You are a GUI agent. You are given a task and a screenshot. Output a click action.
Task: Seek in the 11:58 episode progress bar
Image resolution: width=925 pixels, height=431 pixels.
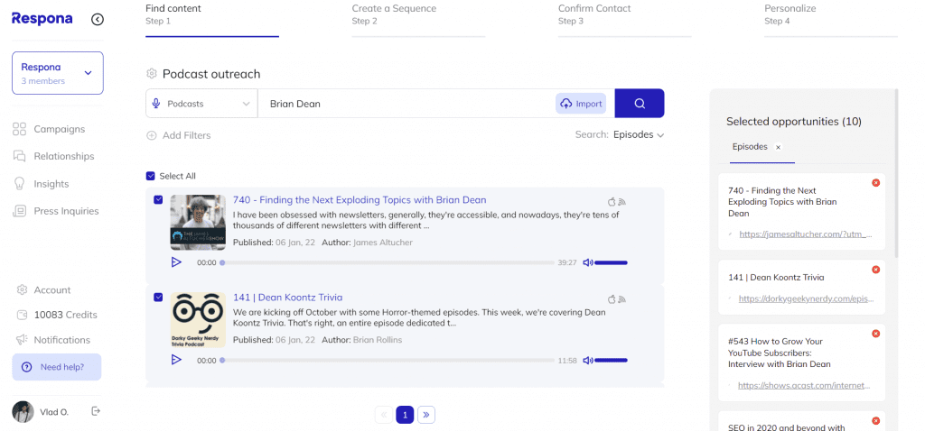coord(387,361)
